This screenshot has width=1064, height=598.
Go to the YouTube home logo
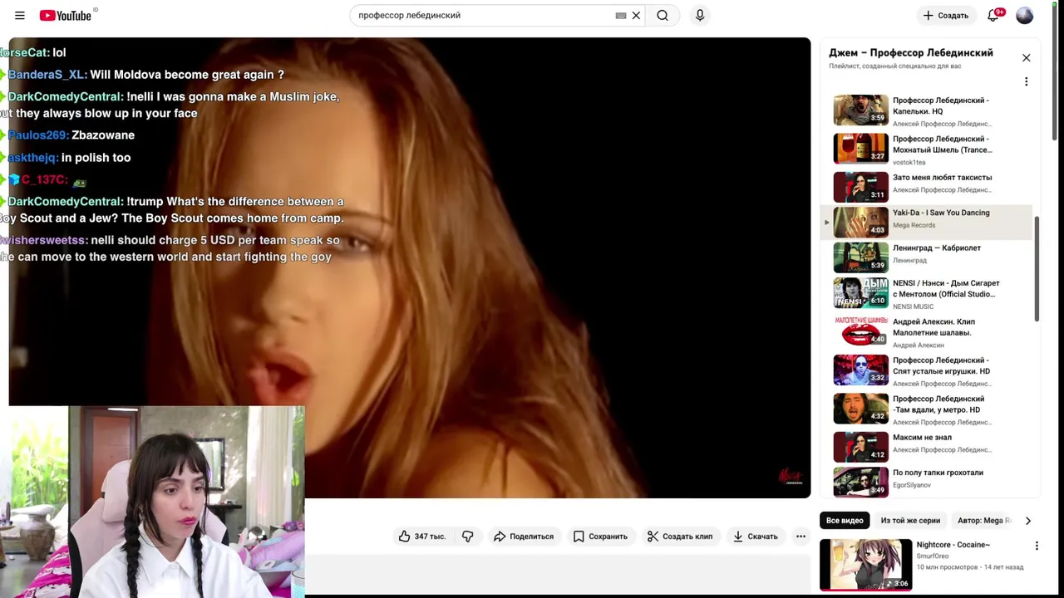[66, 15]
